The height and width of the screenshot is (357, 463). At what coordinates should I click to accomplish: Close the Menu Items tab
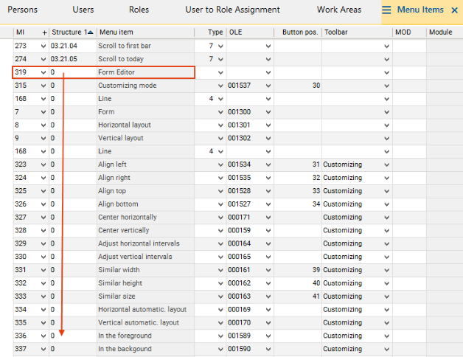[x=453, y=10]
